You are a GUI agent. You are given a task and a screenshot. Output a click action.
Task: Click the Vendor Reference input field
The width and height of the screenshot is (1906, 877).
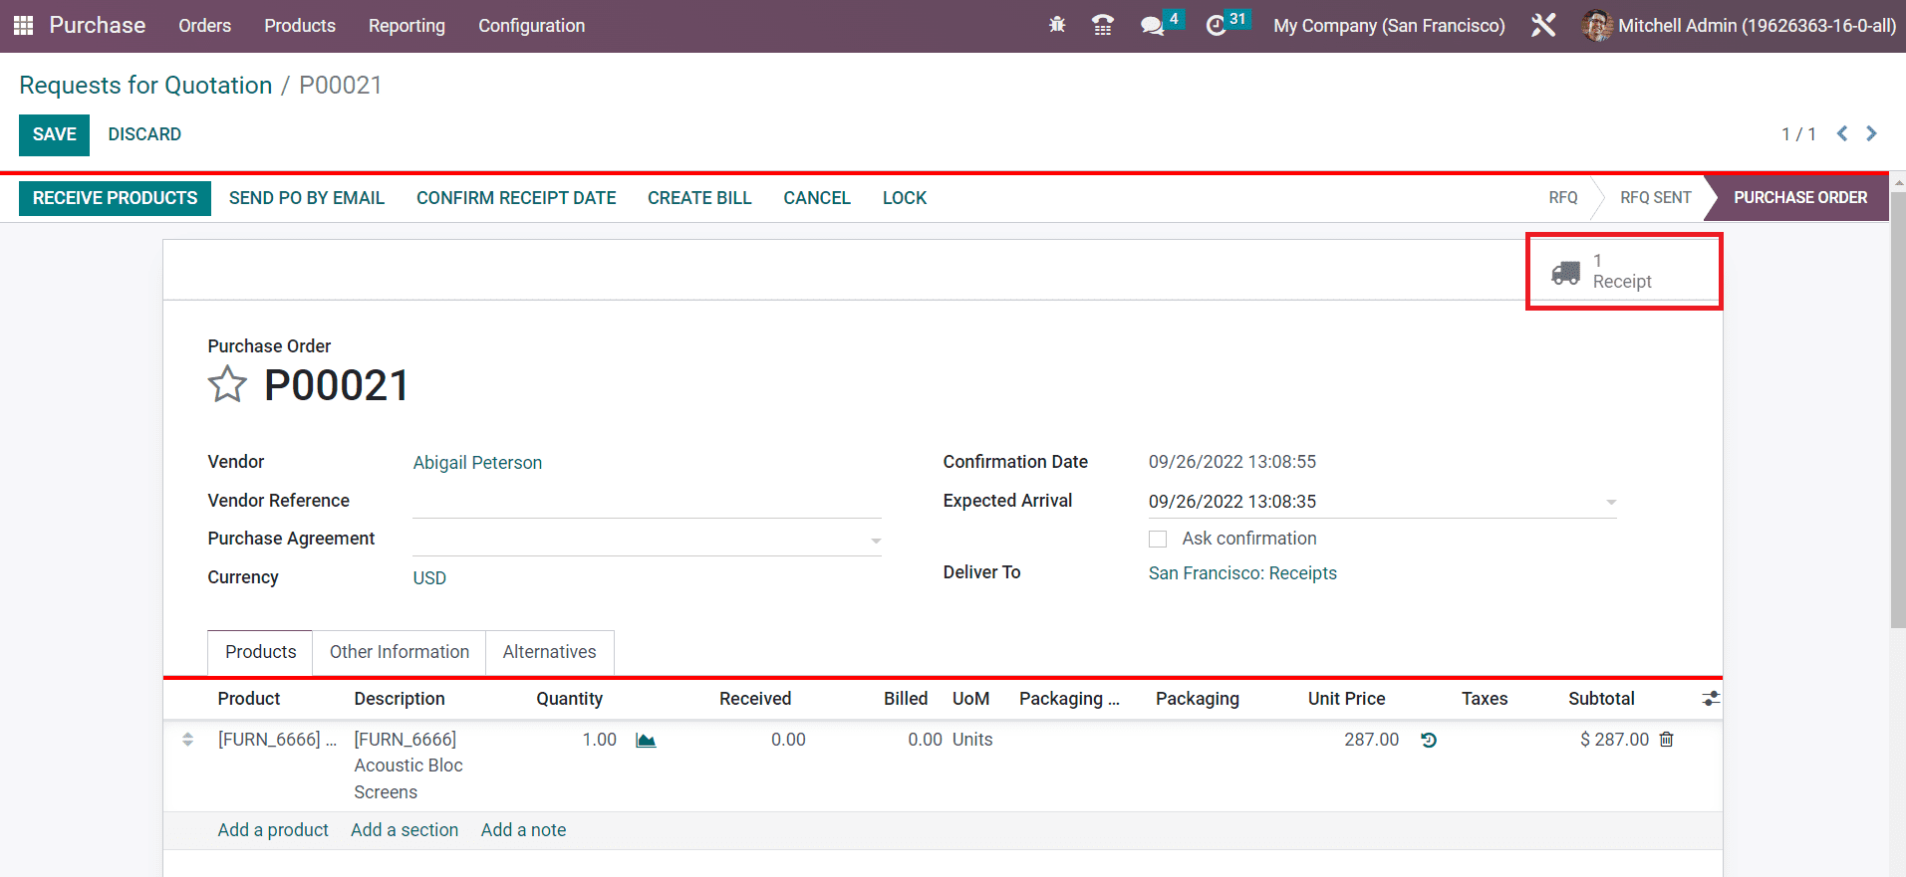[x=647, y=502]
